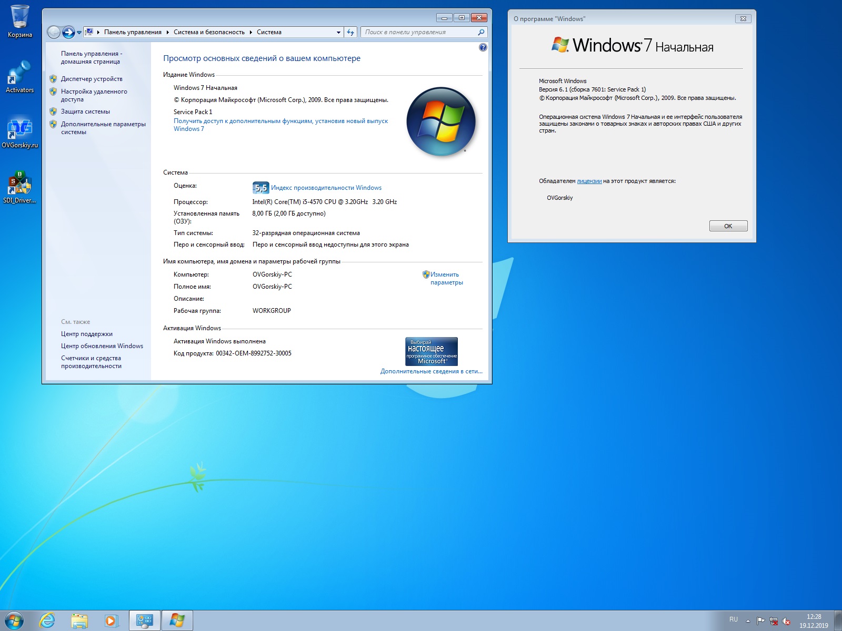Click shield icon beside Защита системы
842x631 pixels.
point(53,111)
